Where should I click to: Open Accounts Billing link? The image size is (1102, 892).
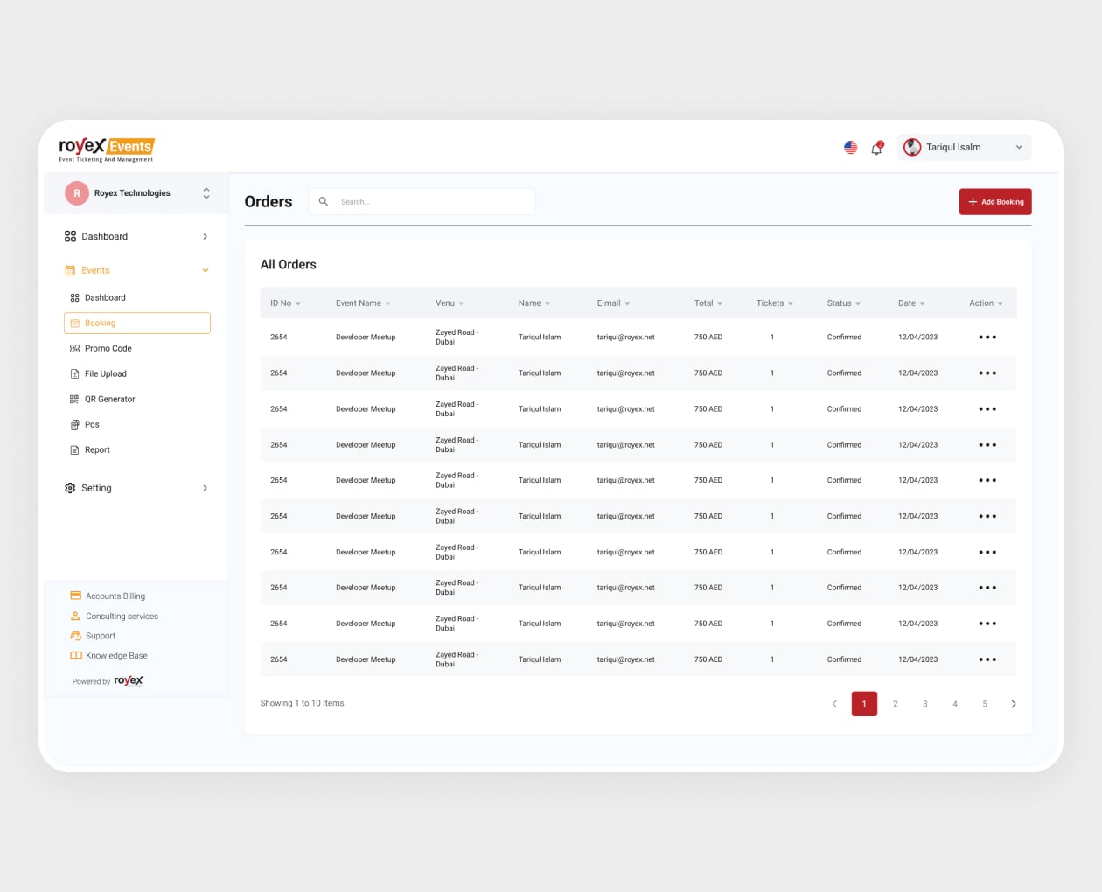point(115,596)
